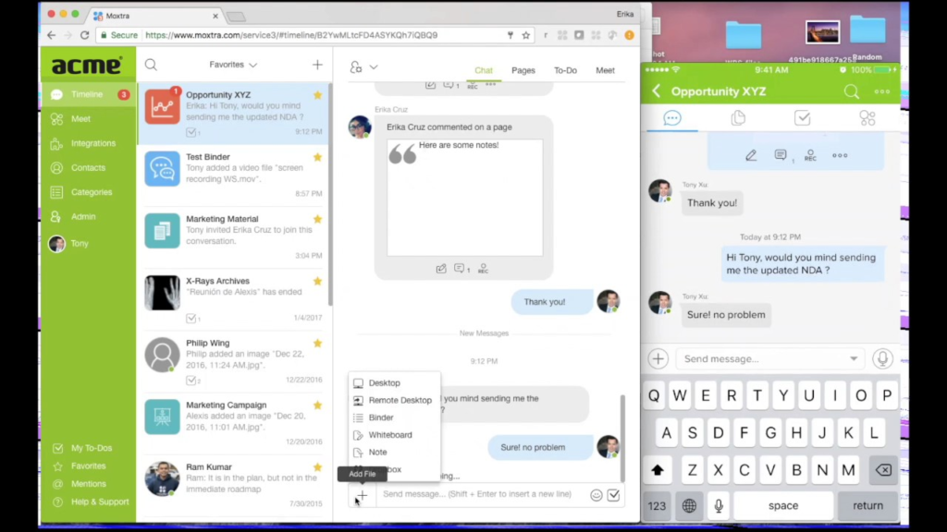This screenshot has width=947, height=532.
Task: Reload the Moxtra page in browser
Action: tap(84, 36)
